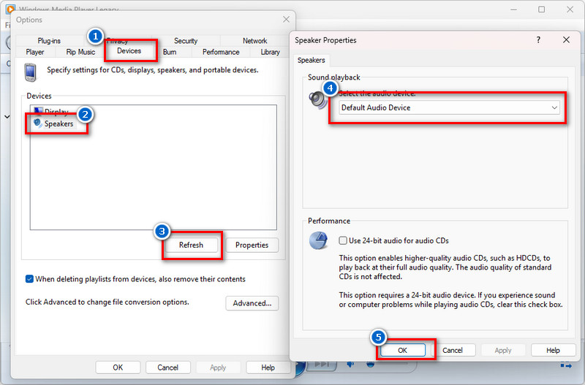Switch to the Library tab
This screenshot has width=585, height=385.
tap(270, 52)
